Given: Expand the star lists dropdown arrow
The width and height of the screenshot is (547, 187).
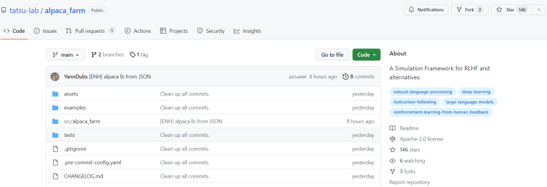Looking at the screenshot, I should pos(538,10).
